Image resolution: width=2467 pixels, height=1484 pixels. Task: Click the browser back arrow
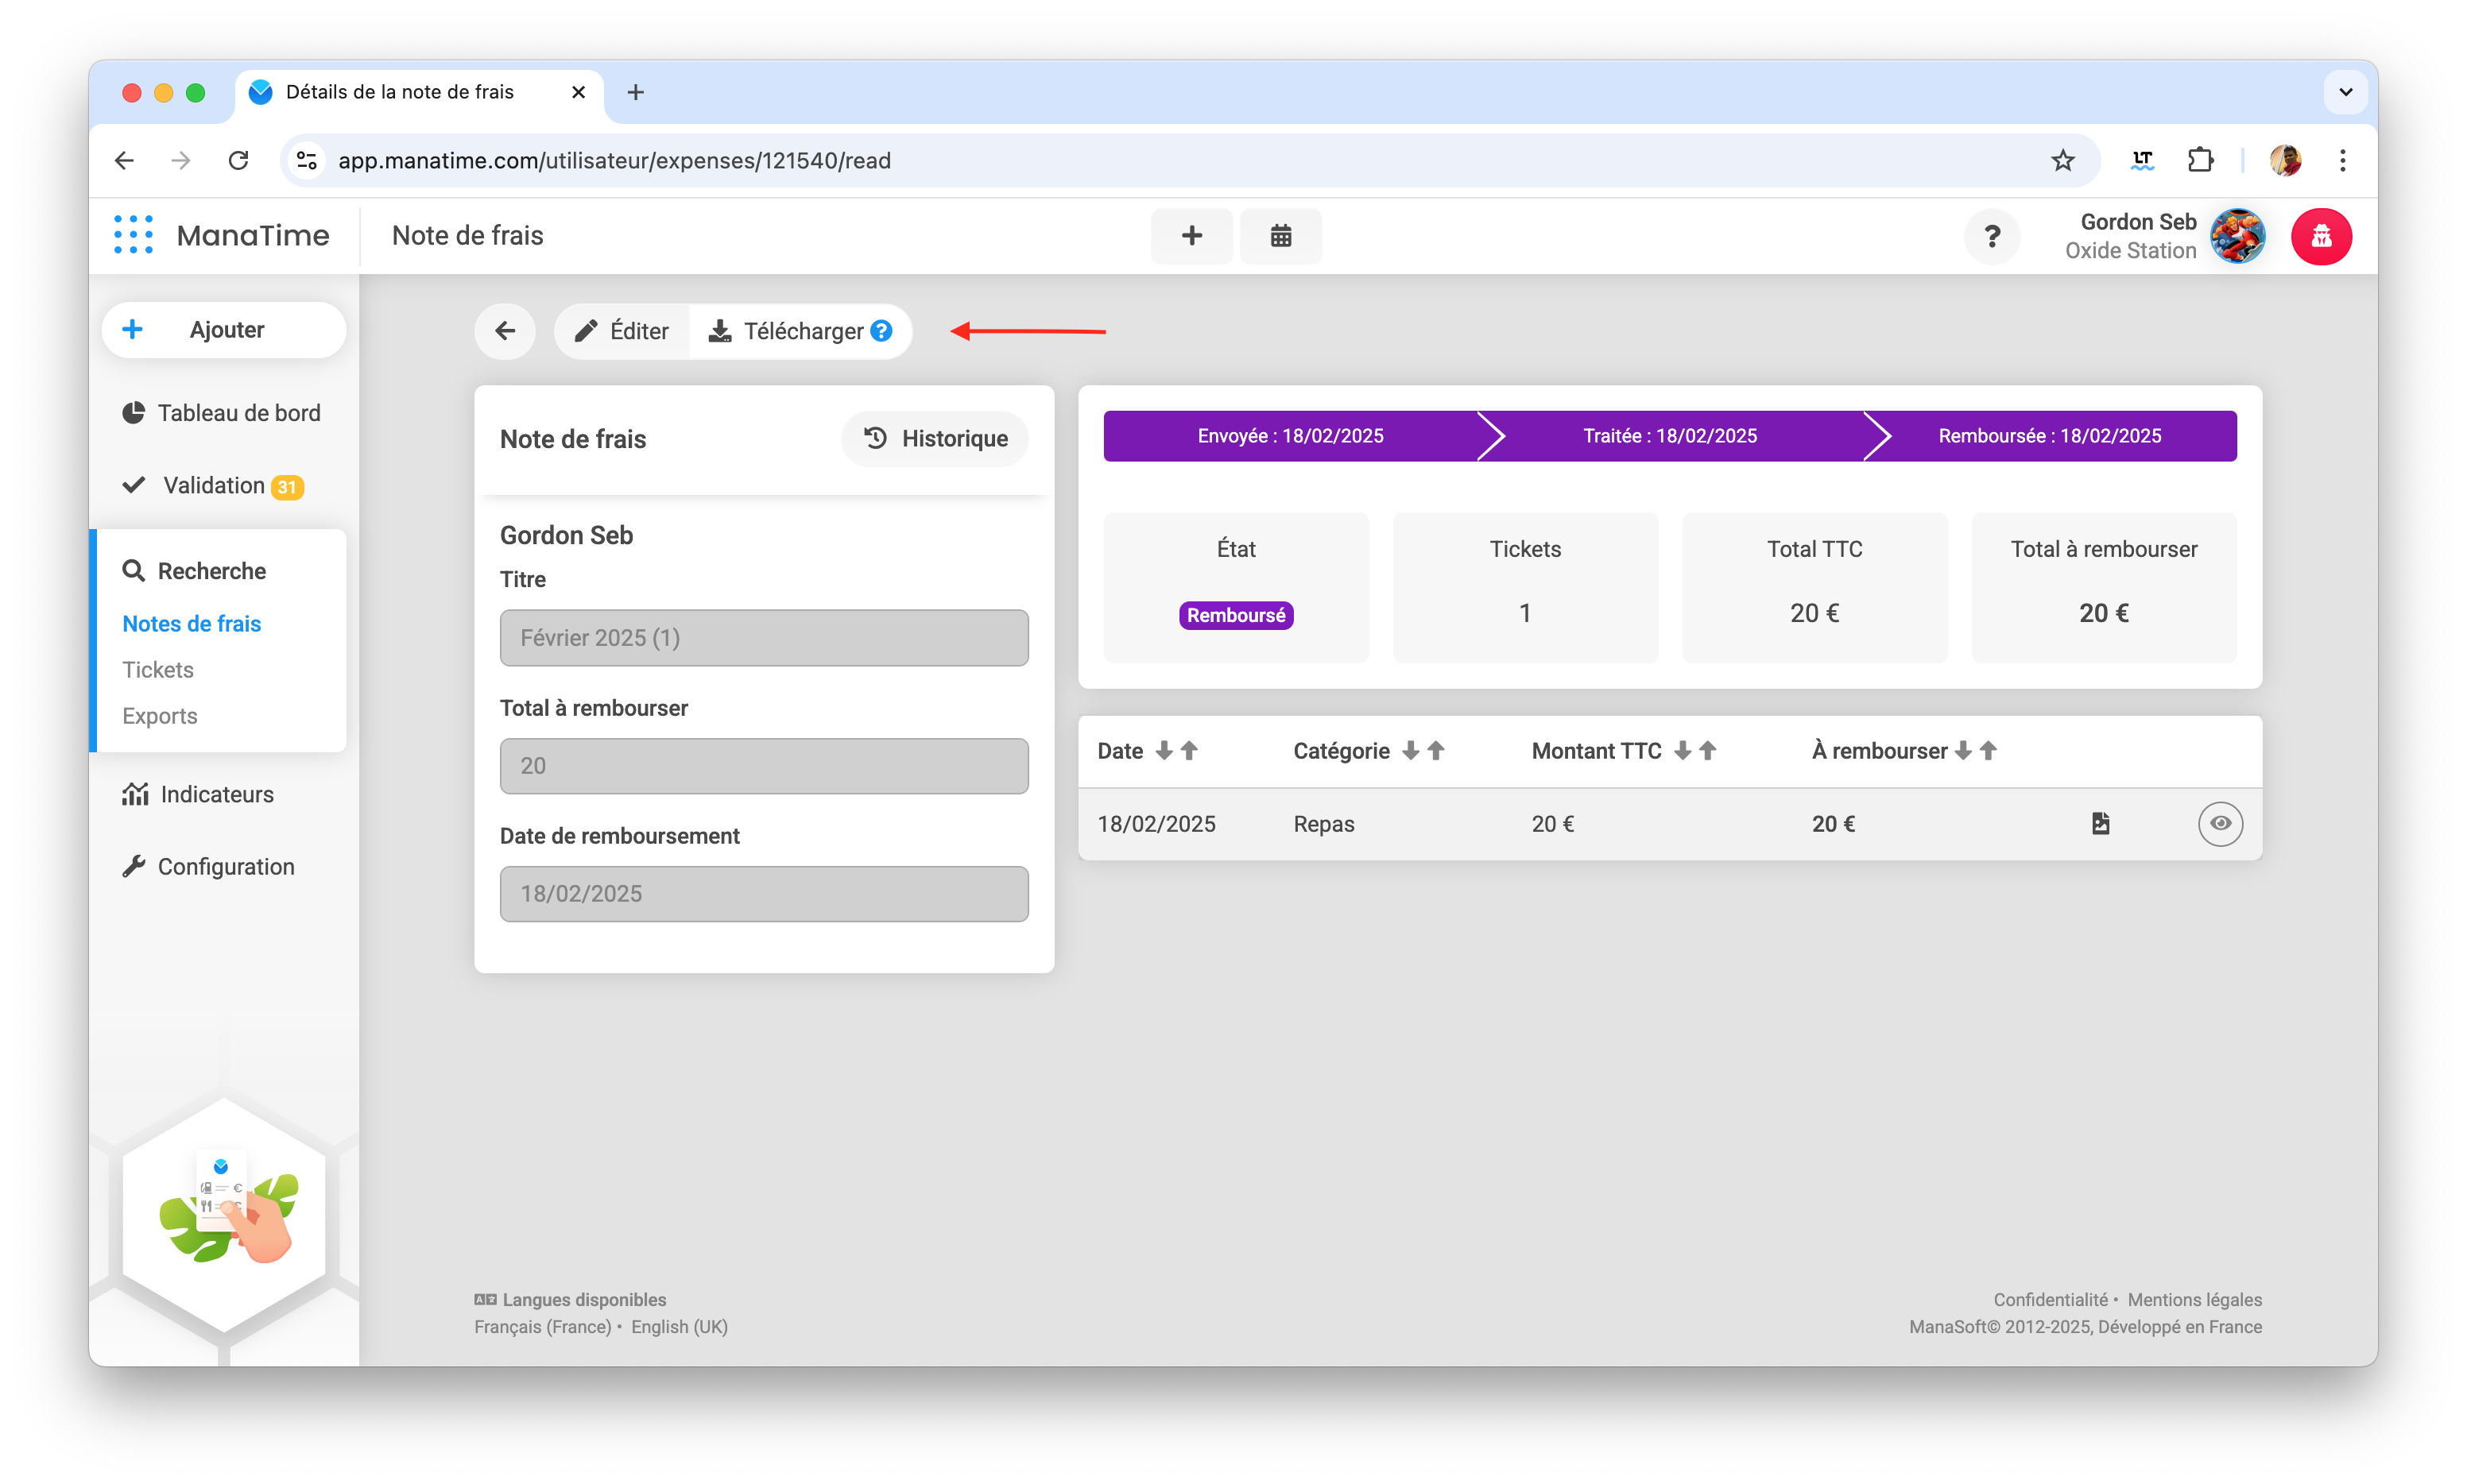124,160
